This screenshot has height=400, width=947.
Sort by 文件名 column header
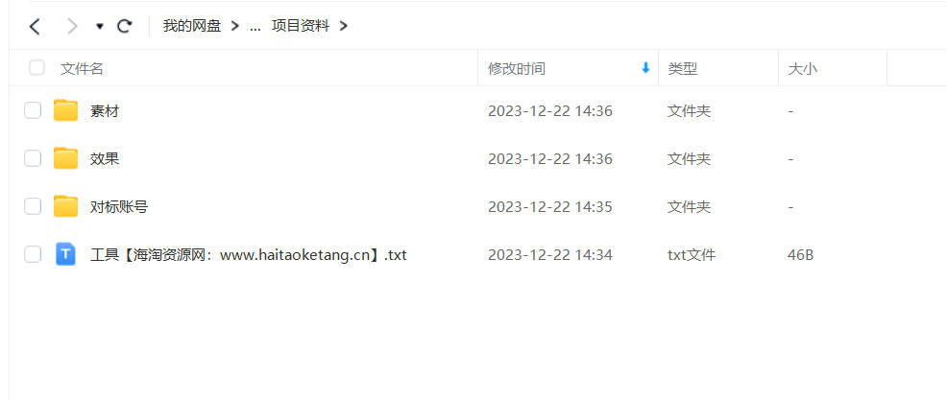click(82, 69)
